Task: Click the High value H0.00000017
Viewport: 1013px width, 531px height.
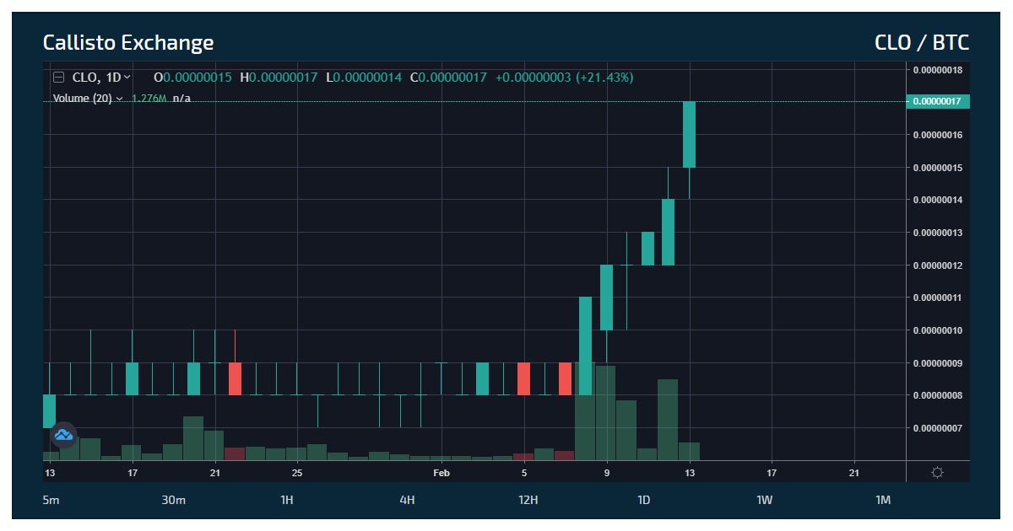Action: pos(279,78)
